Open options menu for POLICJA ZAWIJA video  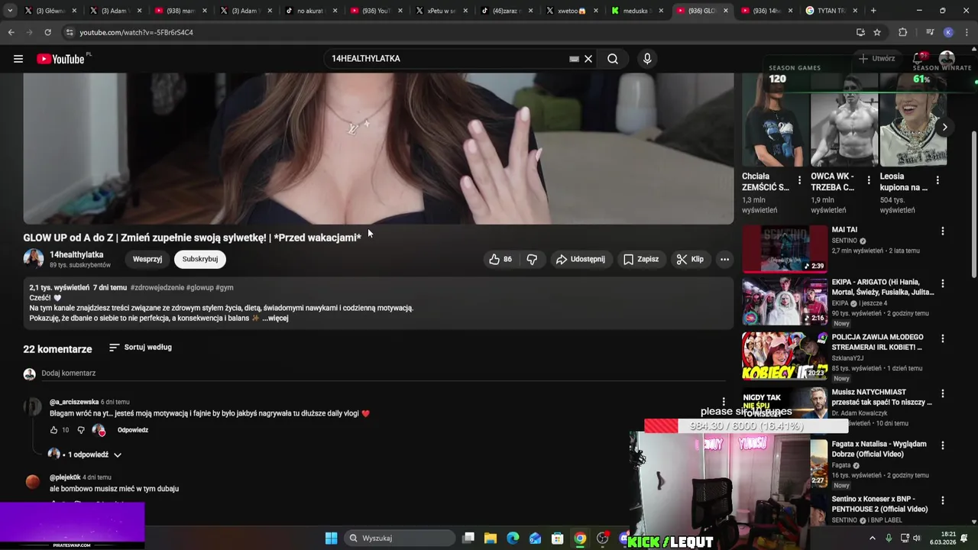click(943, 338)
